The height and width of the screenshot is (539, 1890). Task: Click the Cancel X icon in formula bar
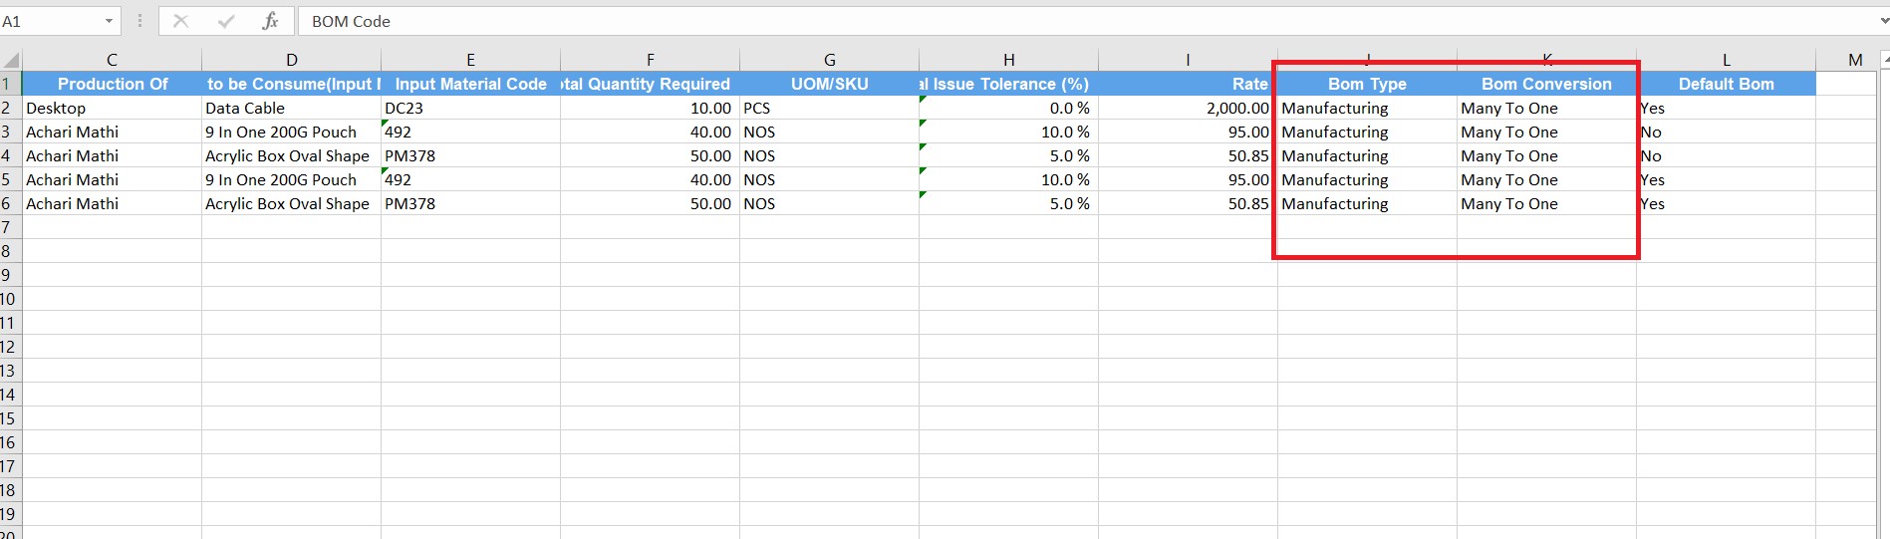click(180, 21)
